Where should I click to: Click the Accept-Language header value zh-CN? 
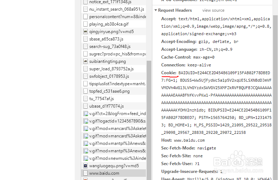216,49
